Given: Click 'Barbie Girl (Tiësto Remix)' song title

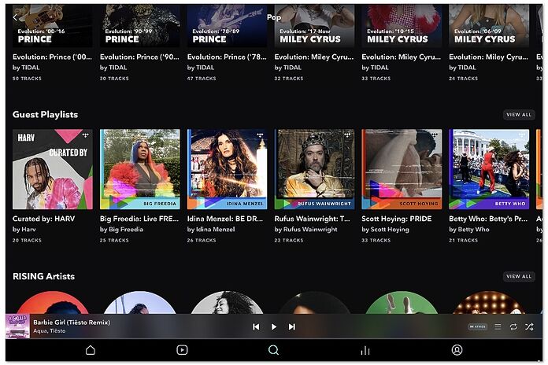Looking at the screenshot, I should pyautogui.click(x=72, y=323).
